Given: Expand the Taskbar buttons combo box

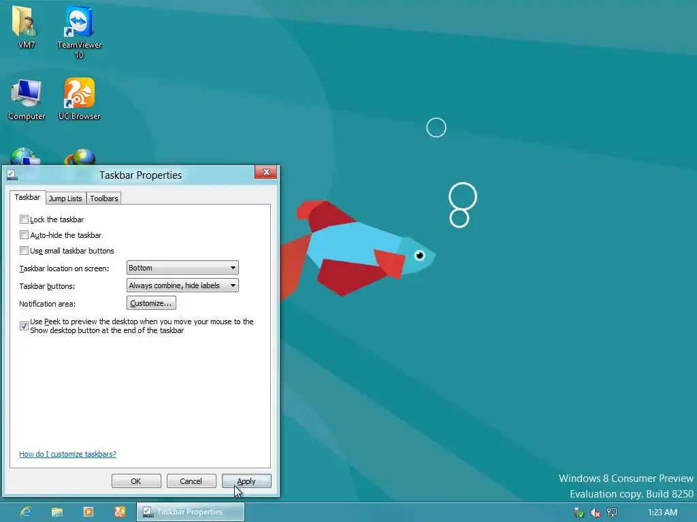Looking at the screenshot, I should click(x=182, y=285).
